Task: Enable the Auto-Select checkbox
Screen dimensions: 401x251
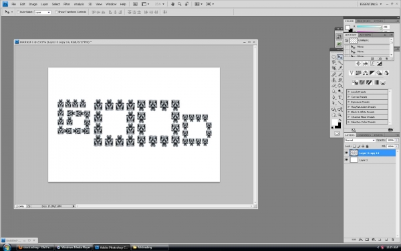Action: (18, 12)
